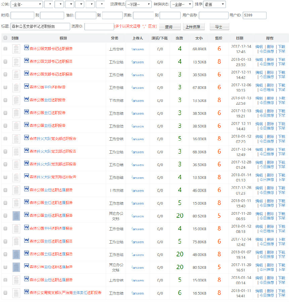This screenshot has width=289, height=302.
Task: Check the box for the 16.50KB document row
Action: (x=5, y=293)
